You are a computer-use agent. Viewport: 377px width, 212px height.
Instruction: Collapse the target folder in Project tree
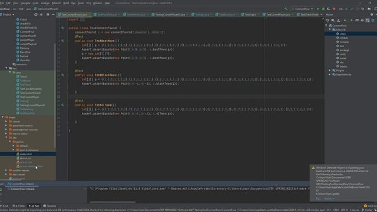(2, 117)
